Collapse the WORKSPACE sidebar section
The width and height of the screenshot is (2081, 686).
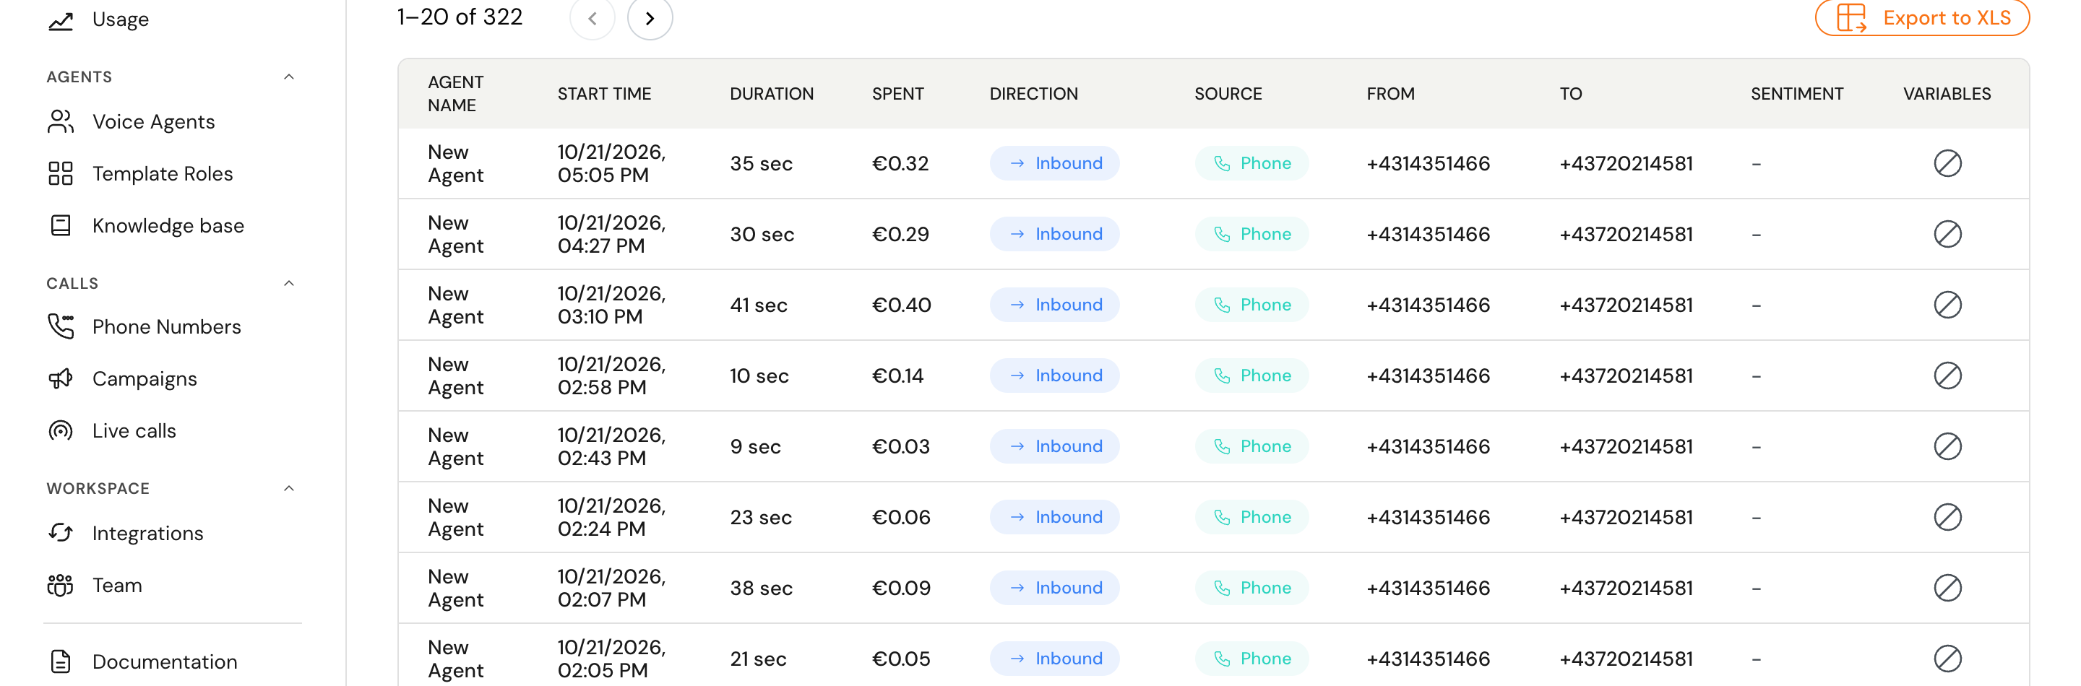point(289,488)
